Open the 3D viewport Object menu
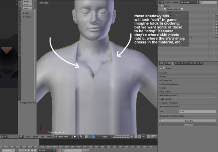 50,137
